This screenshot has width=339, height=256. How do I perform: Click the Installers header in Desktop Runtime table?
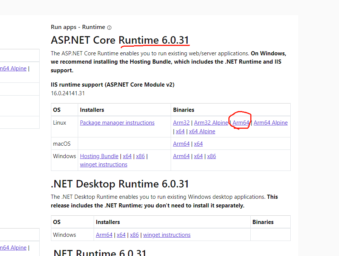[108, 222]
